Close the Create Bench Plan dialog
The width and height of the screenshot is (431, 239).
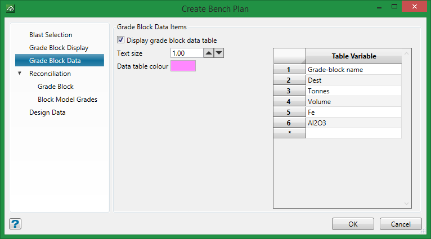click(415, 6)
